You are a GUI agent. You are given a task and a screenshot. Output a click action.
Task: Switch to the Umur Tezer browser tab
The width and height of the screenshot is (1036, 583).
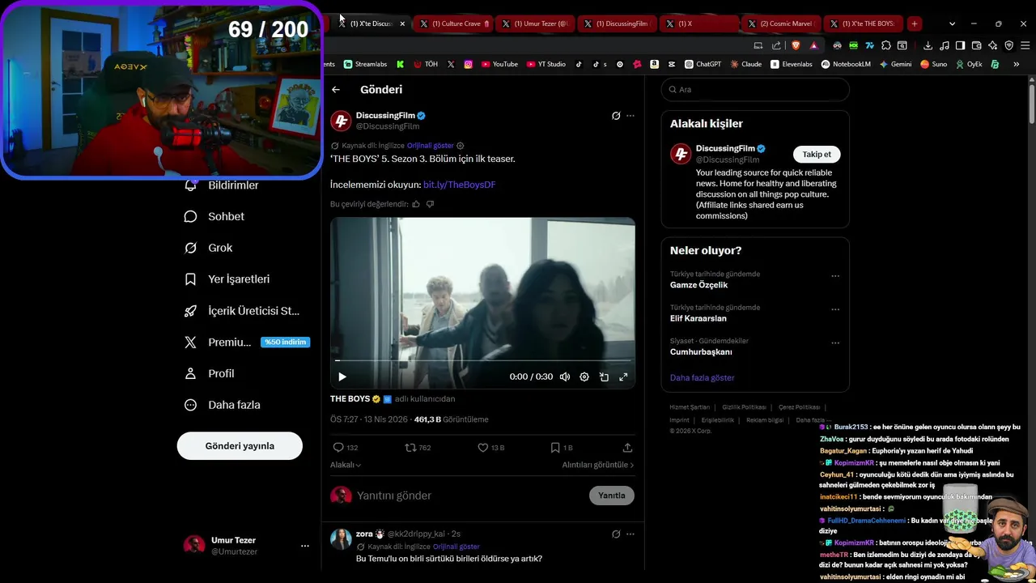coord(535,23)
